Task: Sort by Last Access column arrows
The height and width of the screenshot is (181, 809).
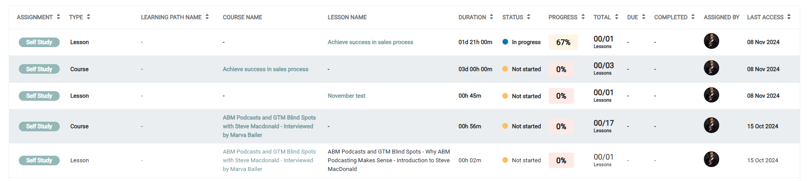Action: 789,17
